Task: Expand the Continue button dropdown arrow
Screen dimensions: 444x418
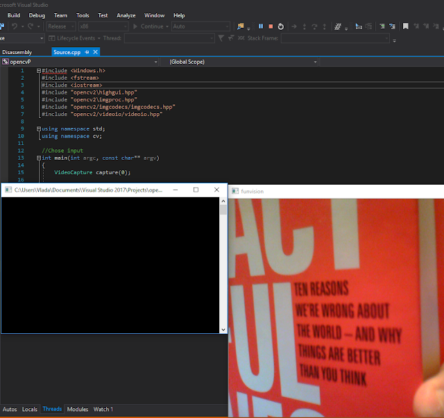Action: (x=167, y=26)
